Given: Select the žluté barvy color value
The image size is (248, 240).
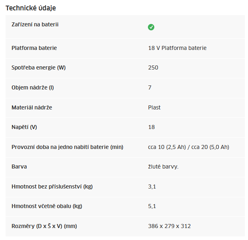Looking at the screenshot, I should (x=163, y=167).
